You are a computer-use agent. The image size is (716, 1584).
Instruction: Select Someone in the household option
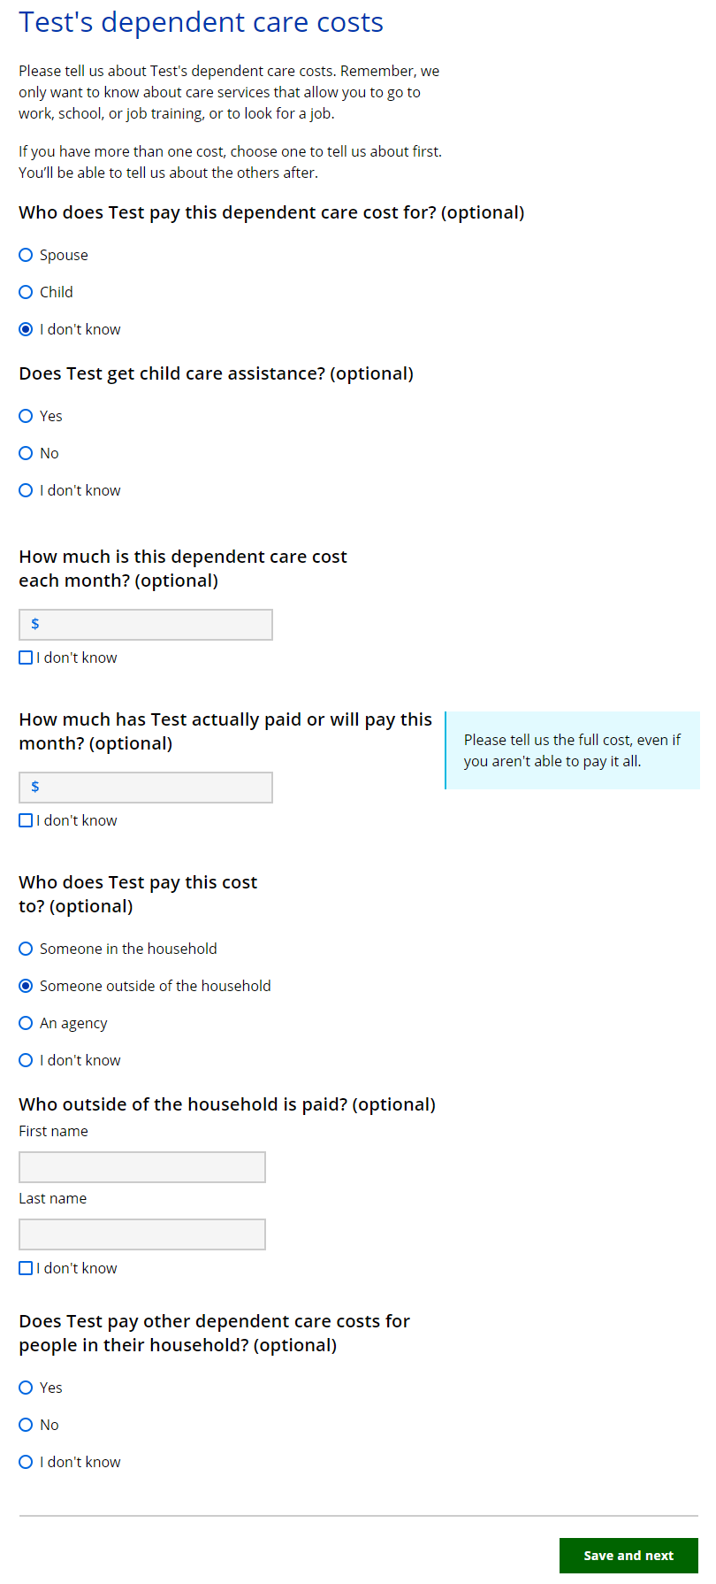pos(27,949)
